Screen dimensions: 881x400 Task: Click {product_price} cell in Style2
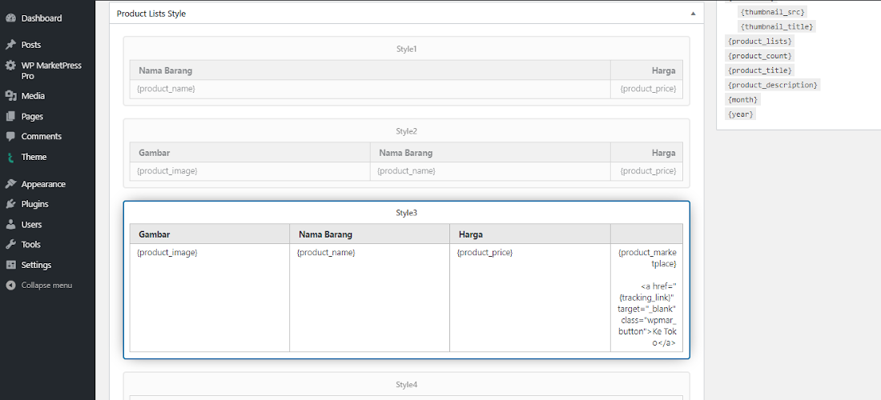click(x=648, y=170)
